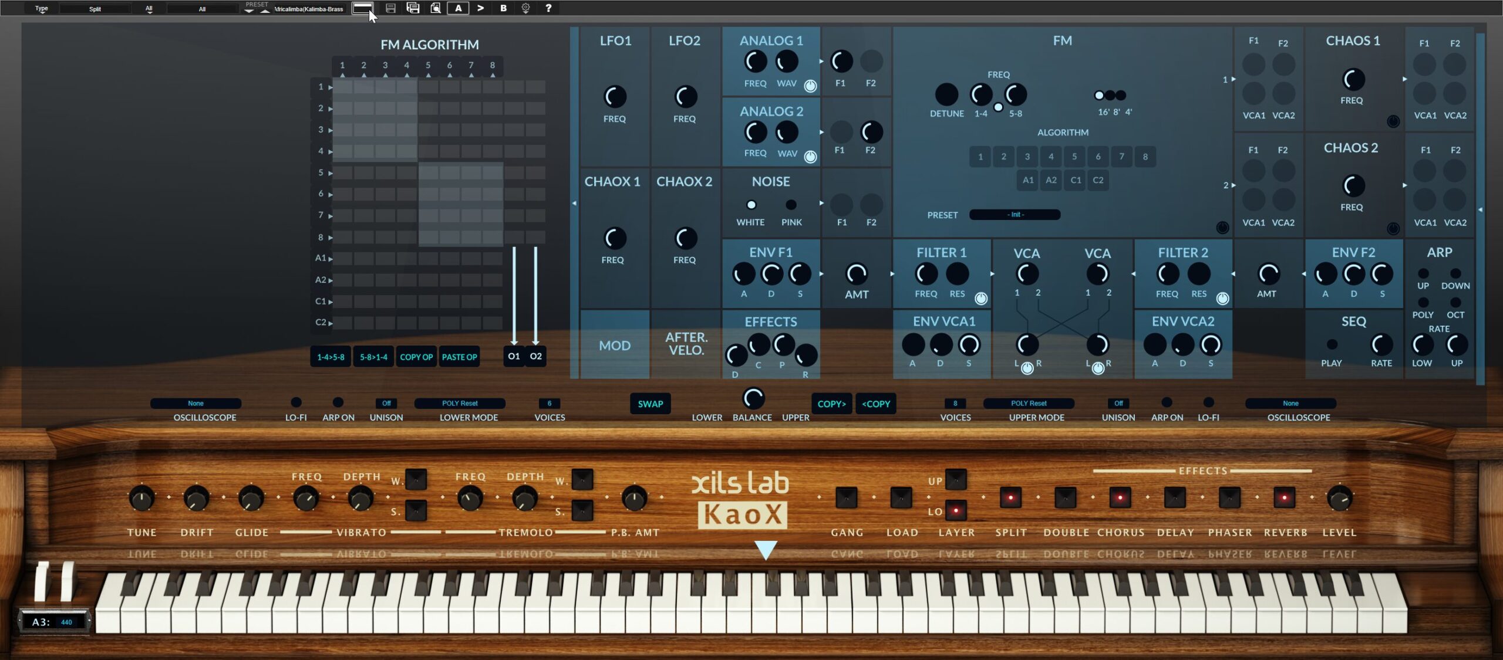Image resolution: width=1503 pixels, height=660 pixels.
Task: Click the LFO1 FREQ knob
Action: pyautogui.click(x=615, y=97)
